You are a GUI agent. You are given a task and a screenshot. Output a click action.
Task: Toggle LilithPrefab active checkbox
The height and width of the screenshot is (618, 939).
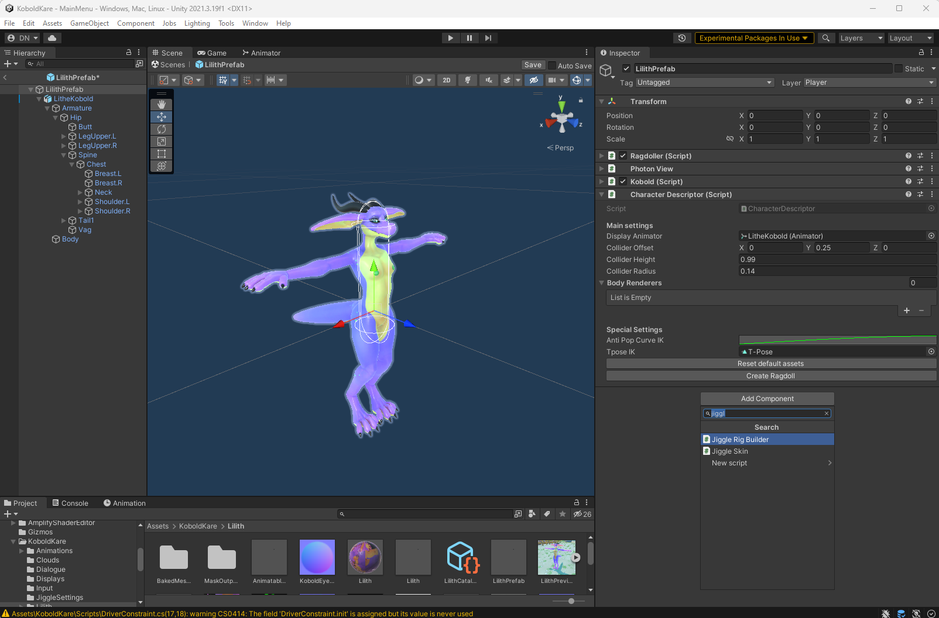(x=626, y=69)
